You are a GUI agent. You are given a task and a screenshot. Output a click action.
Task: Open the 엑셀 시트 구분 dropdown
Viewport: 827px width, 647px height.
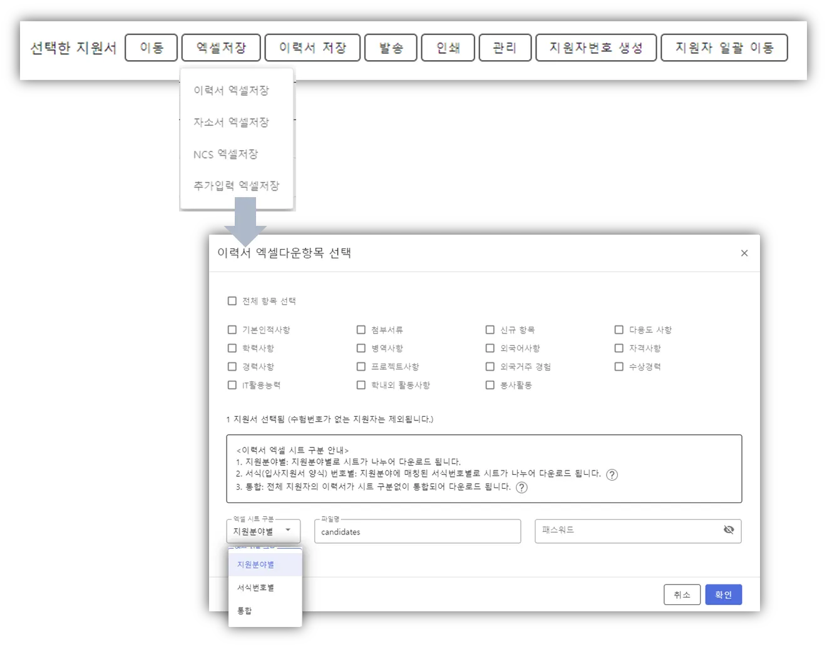click(264, 531)
